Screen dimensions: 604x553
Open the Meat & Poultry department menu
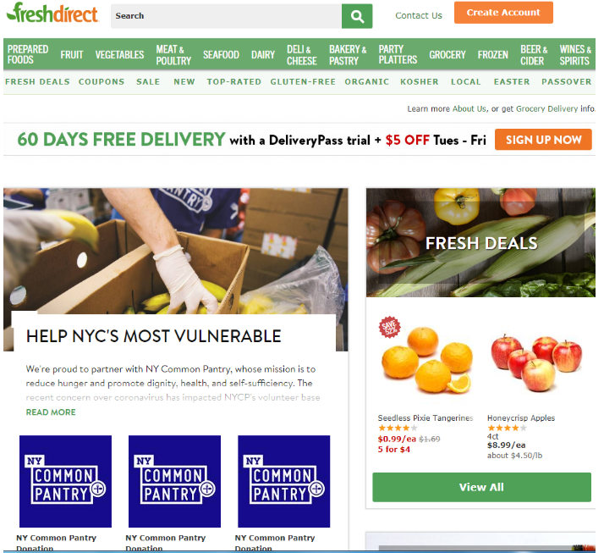pyautogui.click(x=173, y=55)
